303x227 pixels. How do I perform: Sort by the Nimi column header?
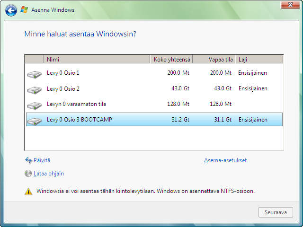pos(97,59)
